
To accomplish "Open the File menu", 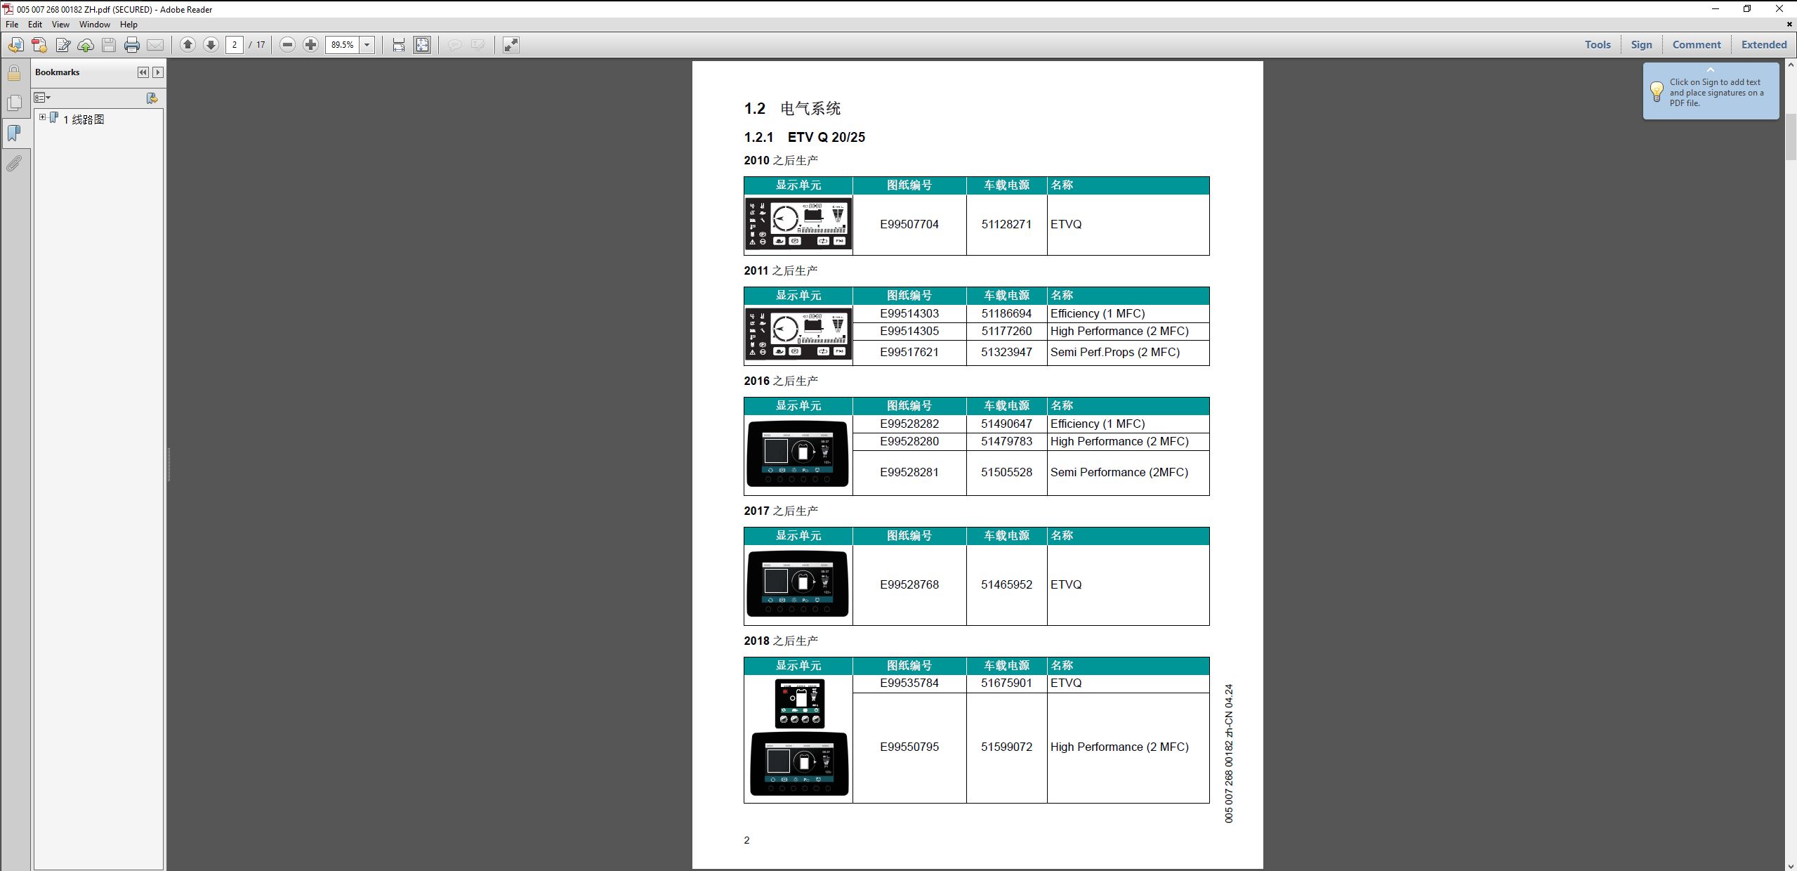I will pos(12,24).
